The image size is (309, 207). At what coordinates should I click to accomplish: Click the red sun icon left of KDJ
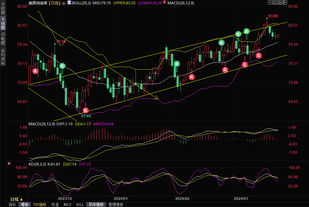9,163
